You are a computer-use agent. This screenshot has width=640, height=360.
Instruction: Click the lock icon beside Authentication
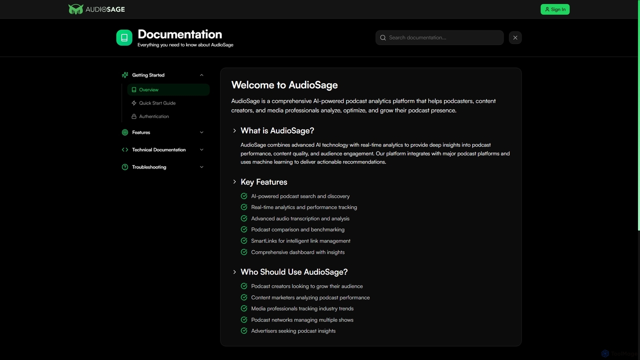coord(134,116)
